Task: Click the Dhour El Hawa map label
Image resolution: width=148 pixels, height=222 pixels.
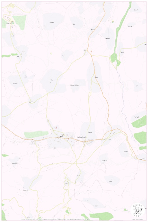Action: [75, 85]
